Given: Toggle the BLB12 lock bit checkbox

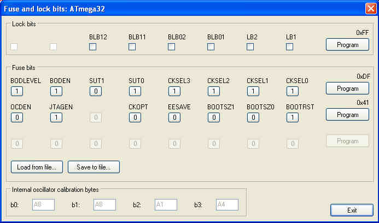Looking at the screenshot, I should coord(92,46).
